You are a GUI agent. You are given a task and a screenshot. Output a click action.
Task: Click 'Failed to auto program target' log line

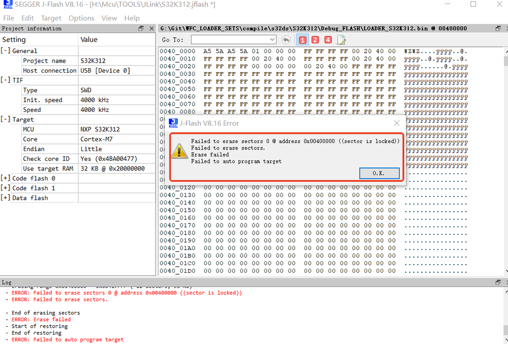(x=68, y=339)
